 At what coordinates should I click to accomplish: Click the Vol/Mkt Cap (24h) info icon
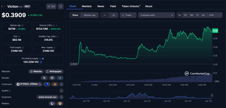58,37
